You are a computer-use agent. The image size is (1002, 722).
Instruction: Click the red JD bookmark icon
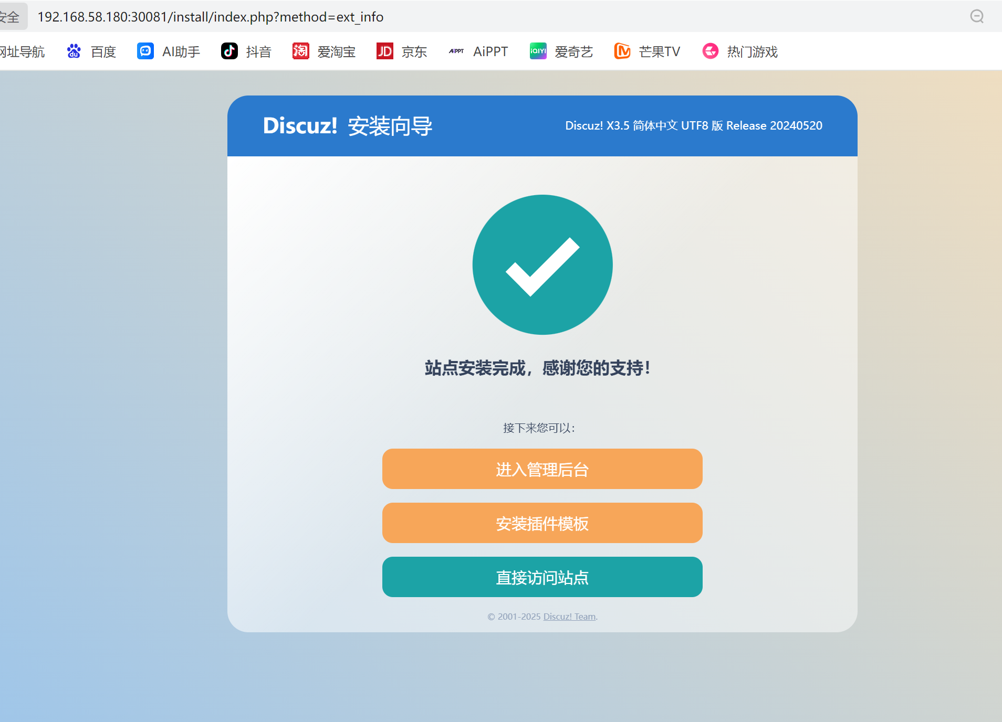[385, 51]
